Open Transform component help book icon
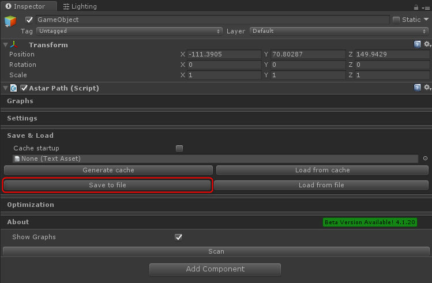The width and height of the screenshot is (432, 283). (x=417, y=44)
